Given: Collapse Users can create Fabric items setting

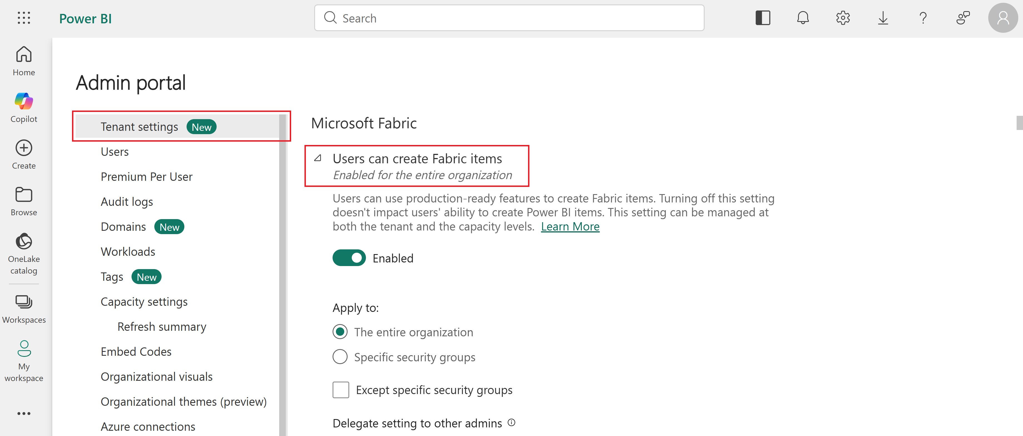Looking at the screenshot, I should (x=318, y=158).
